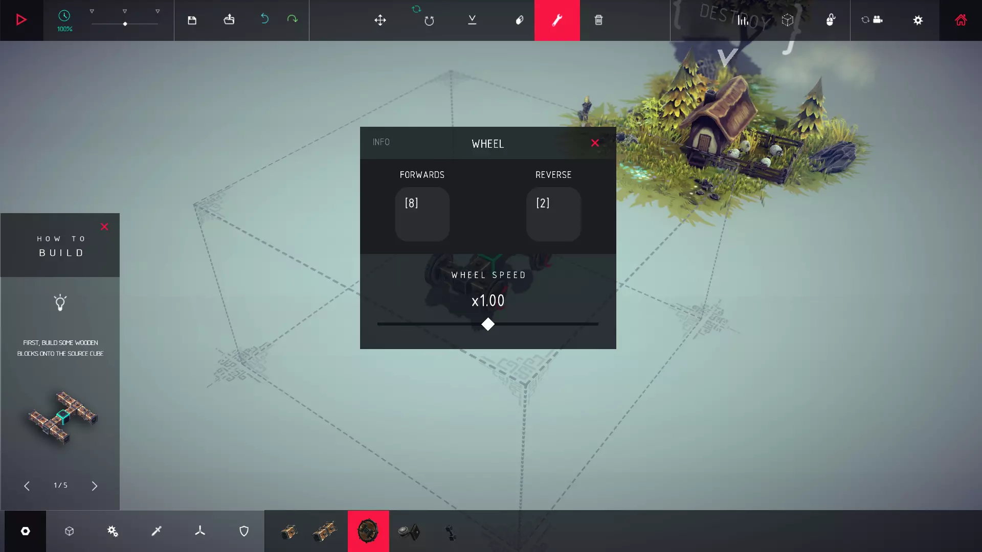This screenshot has height=552, width=982.
Task: Switch to the INFO tab
Action: (381, 142)
